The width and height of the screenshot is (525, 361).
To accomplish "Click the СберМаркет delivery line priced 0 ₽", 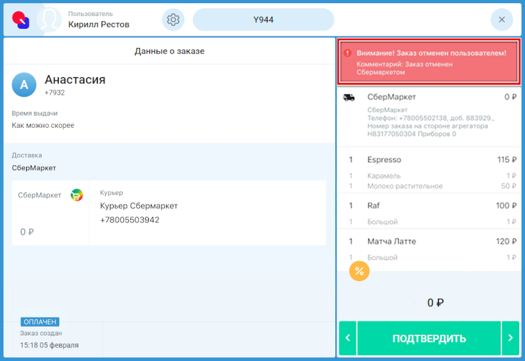I will click(429, 97).
